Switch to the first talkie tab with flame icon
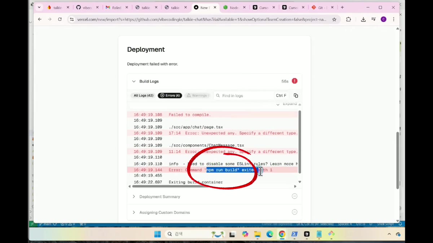This screenshot has height=243, width=433. tap(57, 7)
